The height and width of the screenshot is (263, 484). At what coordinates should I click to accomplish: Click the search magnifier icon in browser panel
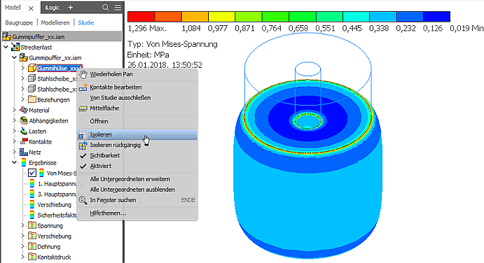tap(105, 8)
